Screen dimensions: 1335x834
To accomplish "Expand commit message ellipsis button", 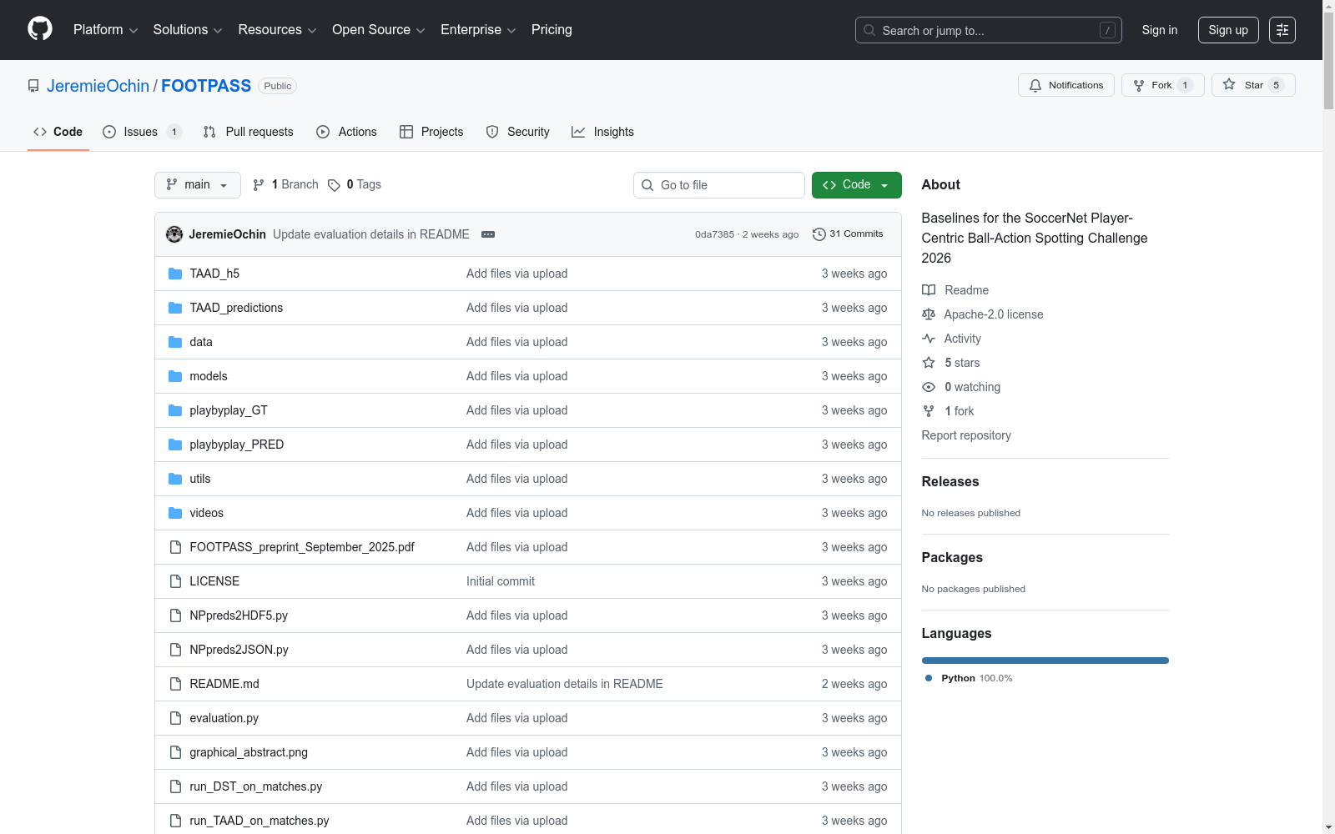I will point(488,234).
